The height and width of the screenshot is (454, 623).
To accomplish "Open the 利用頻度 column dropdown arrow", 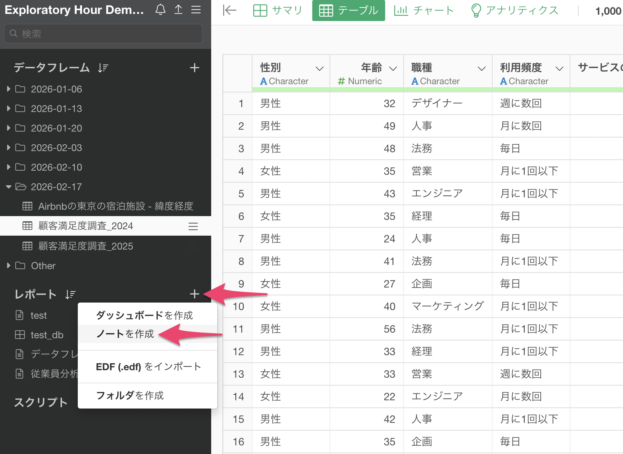I will pyautogui.click(x=559, y=68).
